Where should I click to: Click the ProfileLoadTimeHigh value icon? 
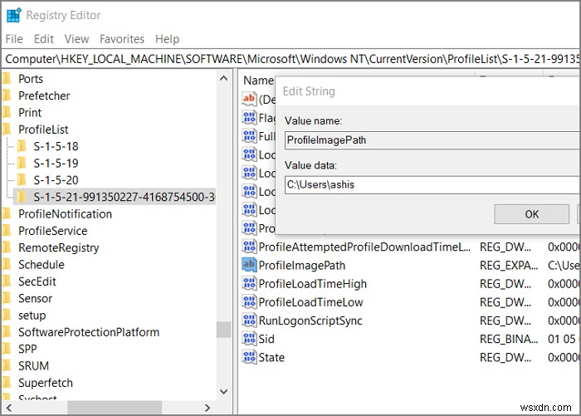[249, 283]
